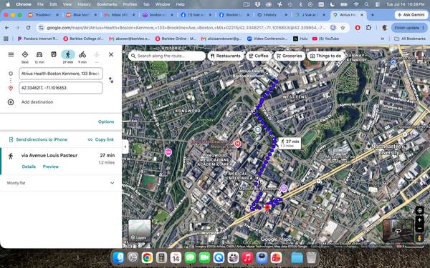The image size is (430, 268).
Task: Open the Chrome apps grid icon
Action: pyautogui.click(x=6, y=39)
